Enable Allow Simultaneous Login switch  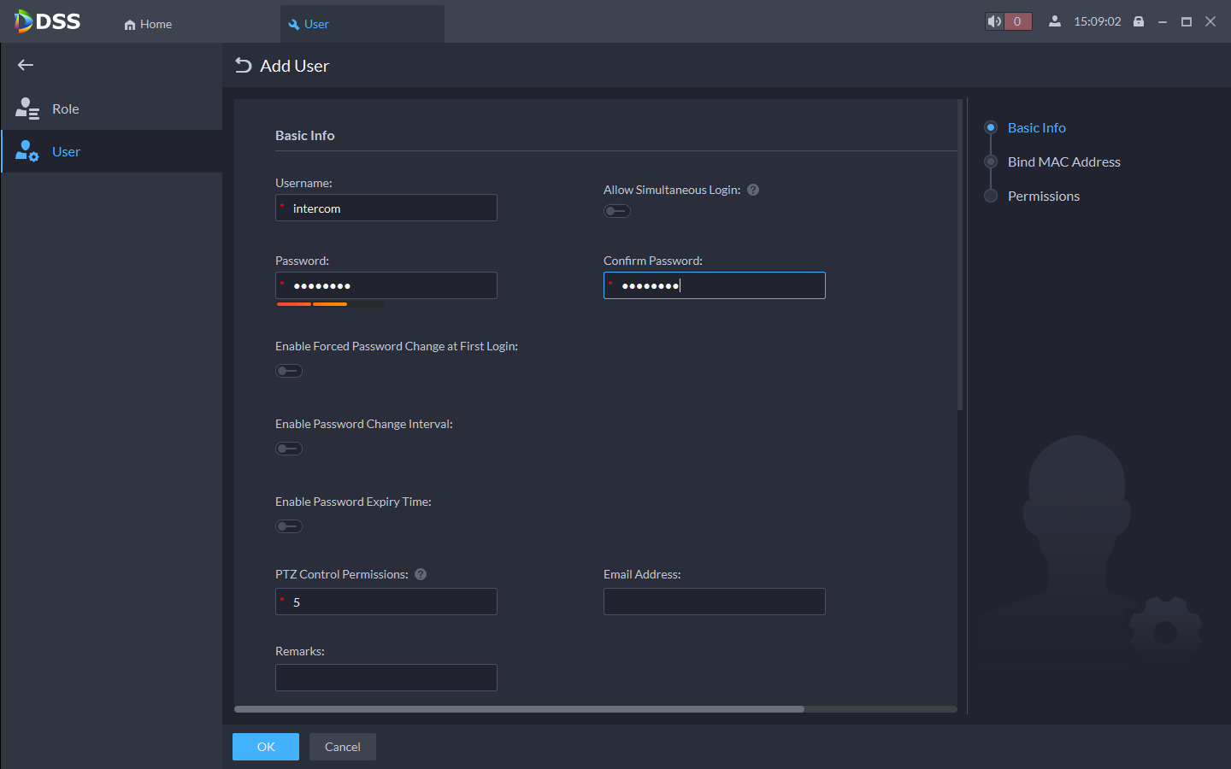click(x=616, y=211)
